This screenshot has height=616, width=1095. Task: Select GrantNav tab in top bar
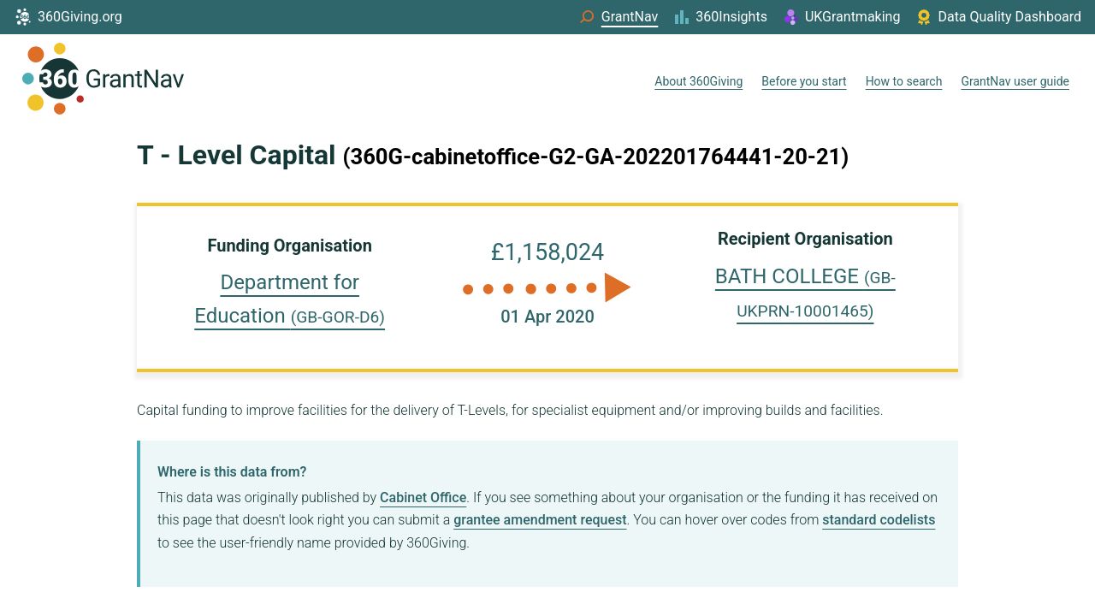click(630, 16)
